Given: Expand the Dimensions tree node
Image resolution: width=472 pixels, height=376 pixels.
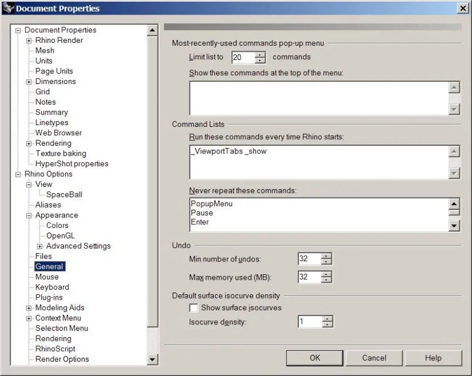Looking at the screenshot, I should click(x=29, y=82).
